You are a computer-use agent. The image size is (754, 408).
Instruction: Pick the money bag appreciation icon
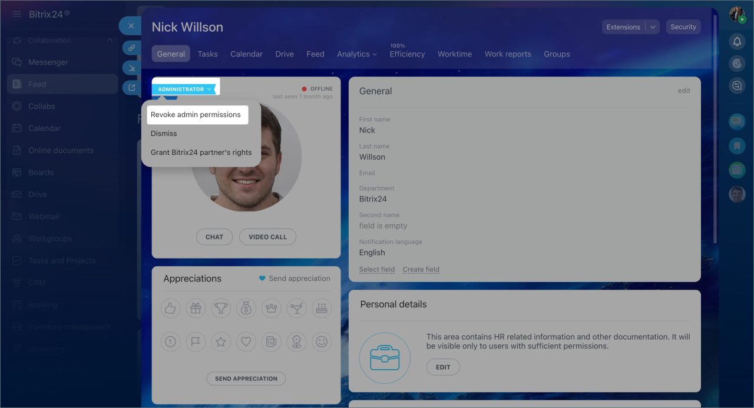click(x=246, y=308)
